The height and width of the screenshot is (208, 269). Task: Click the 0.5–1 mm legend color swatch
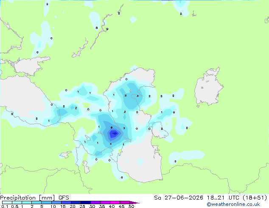coord(17,202)
